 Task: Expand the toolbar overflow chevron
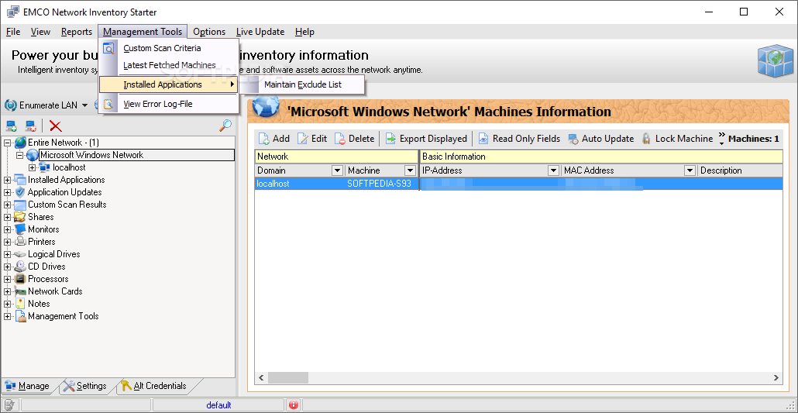(721, 139)
